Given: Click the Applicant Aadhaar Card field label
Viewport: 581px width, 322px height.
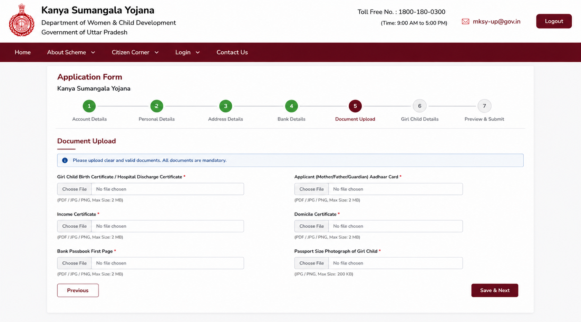Looking at the screenshot, I should (346, 177).
